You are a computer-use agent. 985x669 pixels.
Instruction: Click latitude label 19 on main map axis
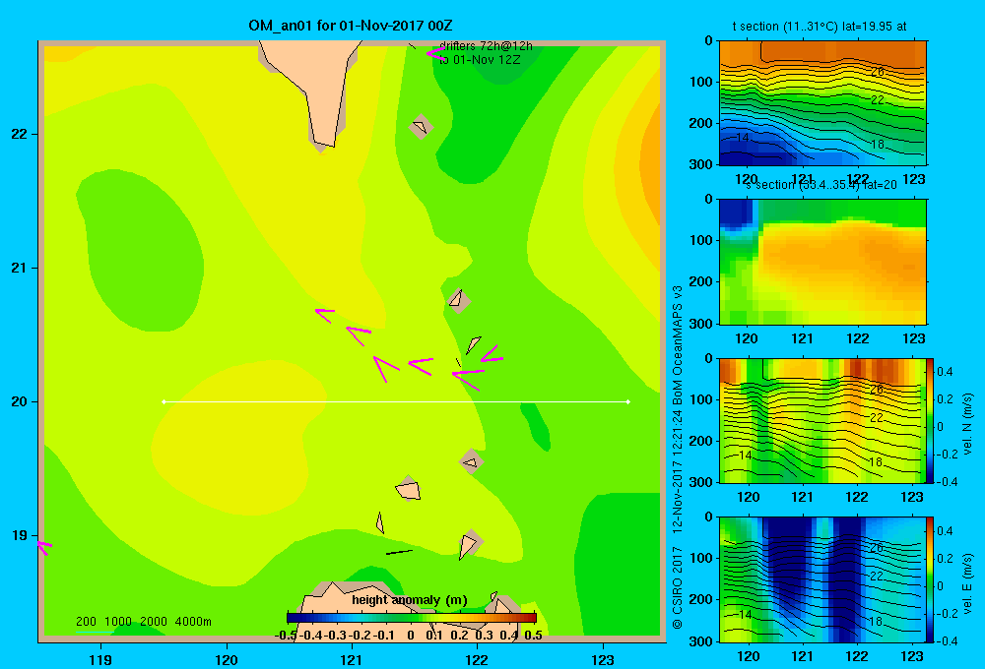19,535
